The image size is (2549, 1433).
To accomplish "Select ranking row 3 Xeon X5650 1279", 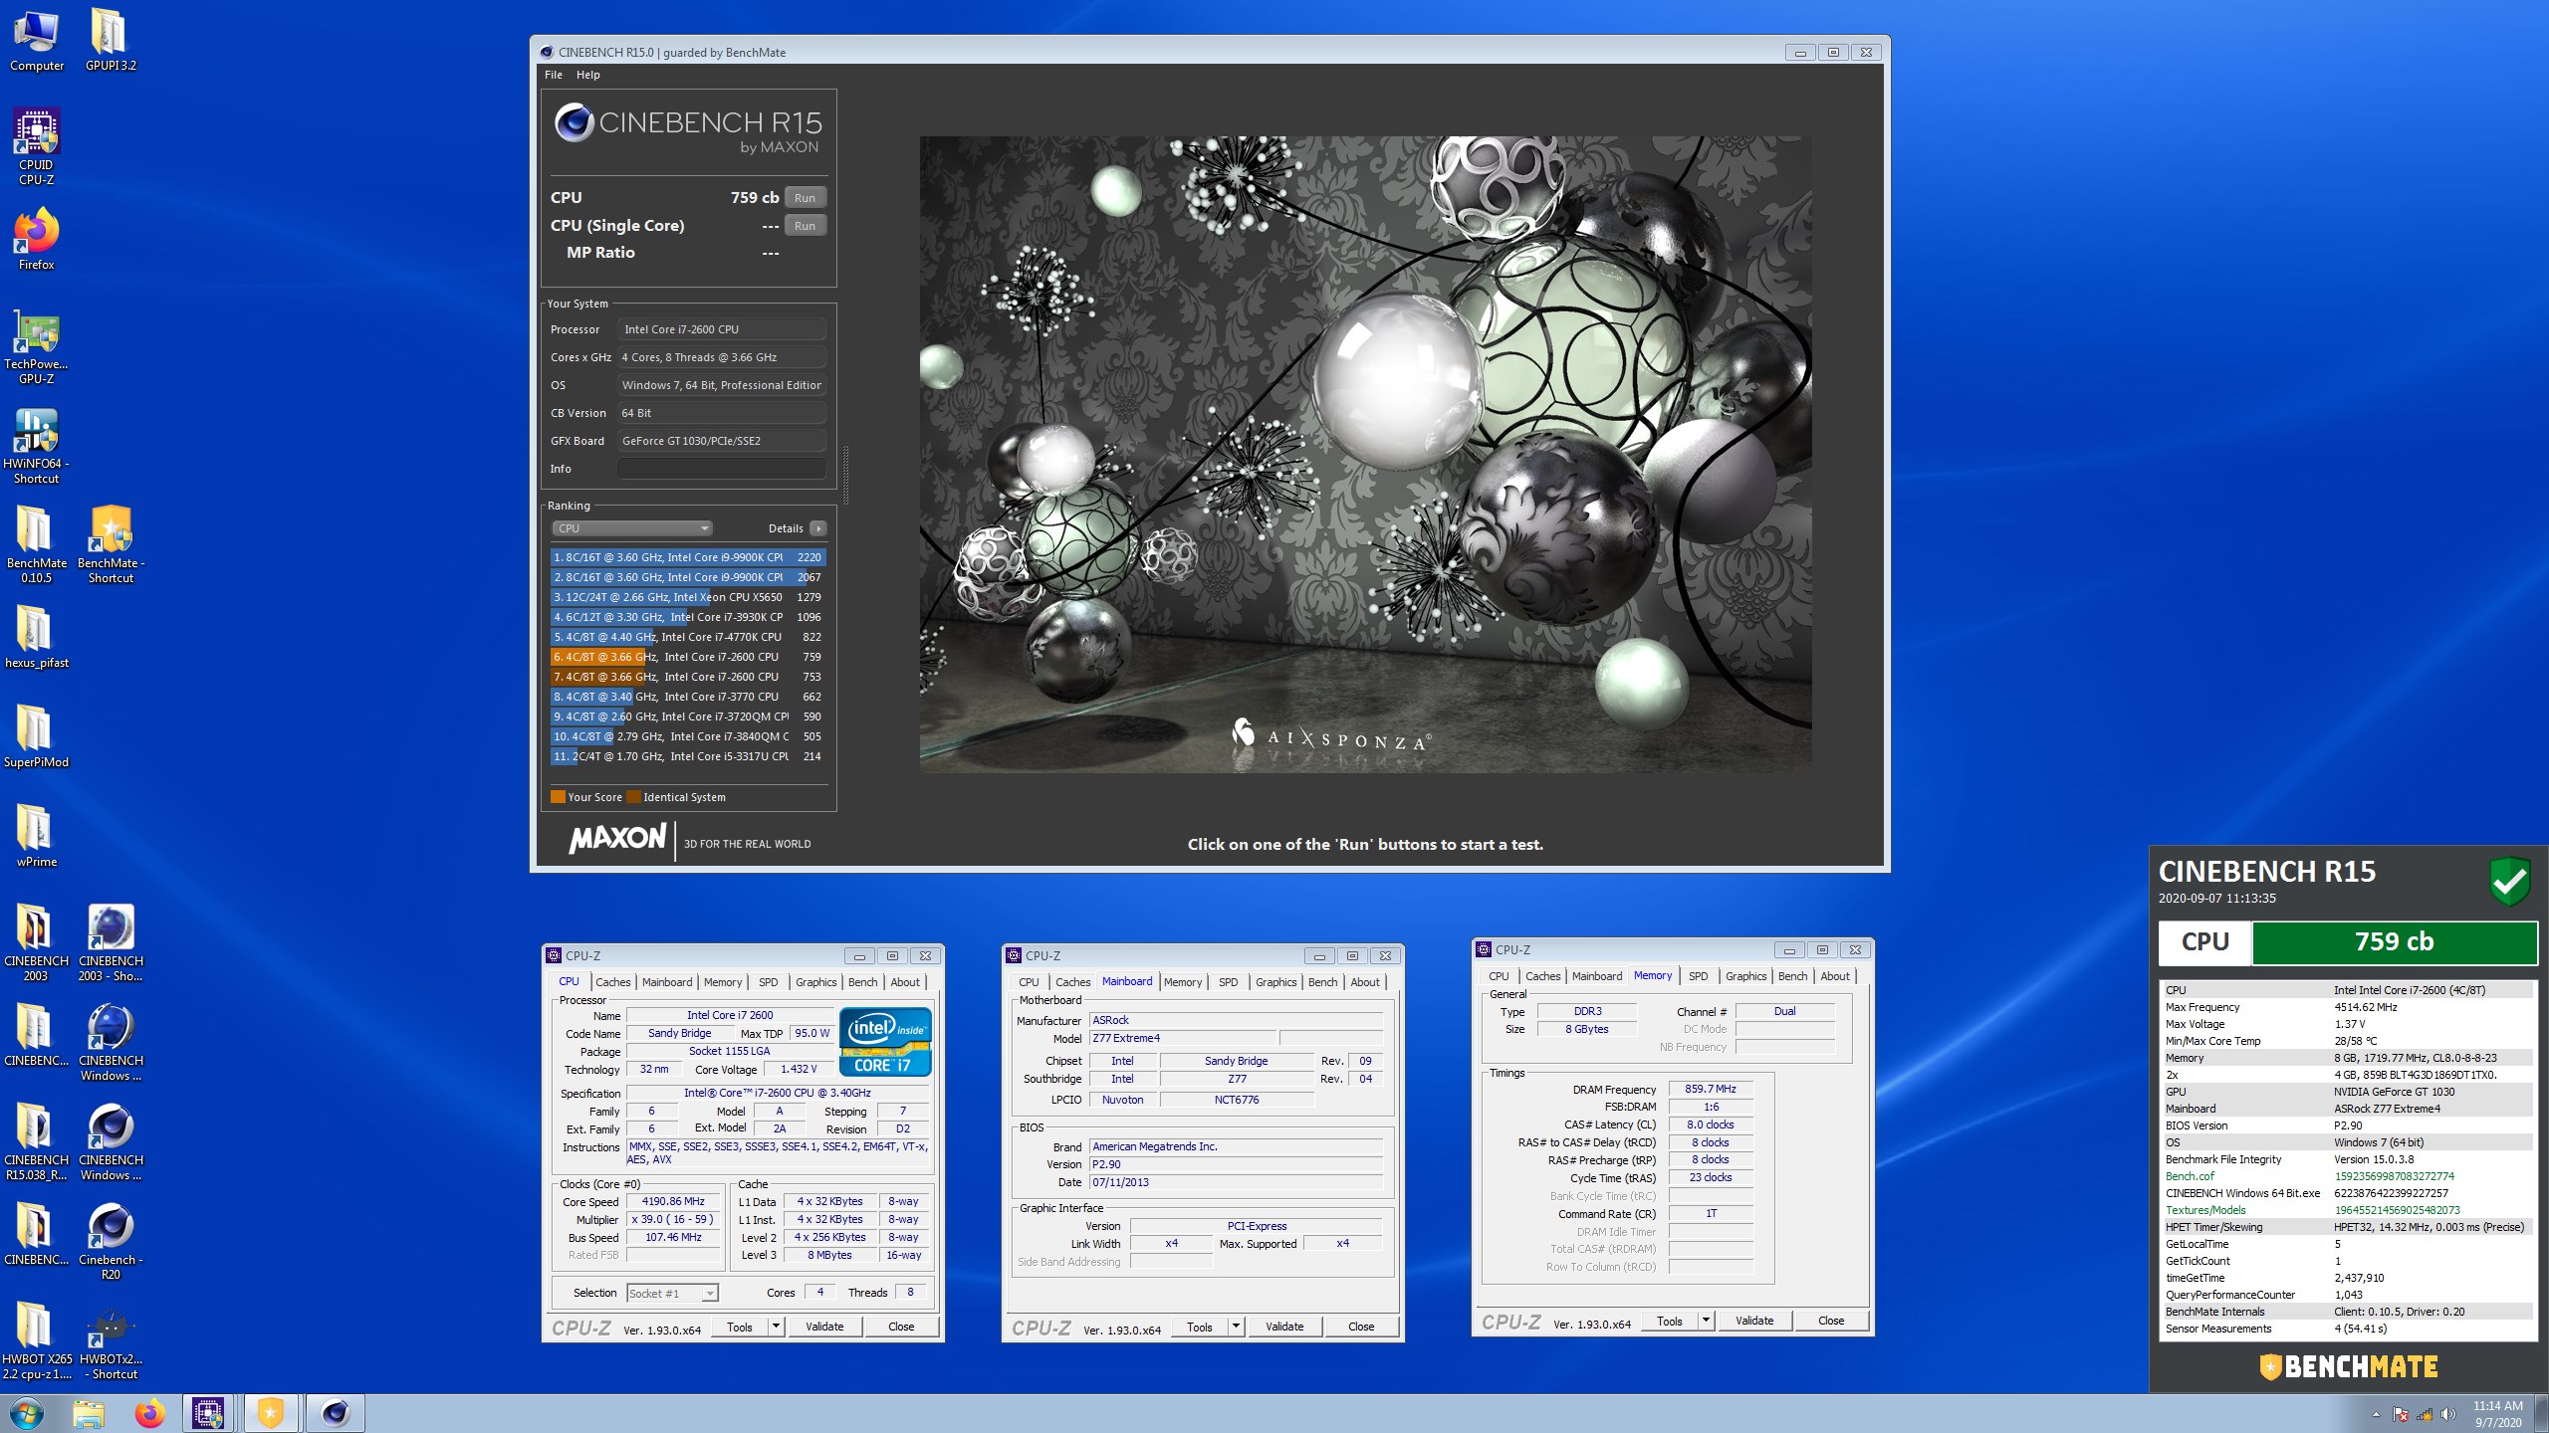I will tap(688, 597).
